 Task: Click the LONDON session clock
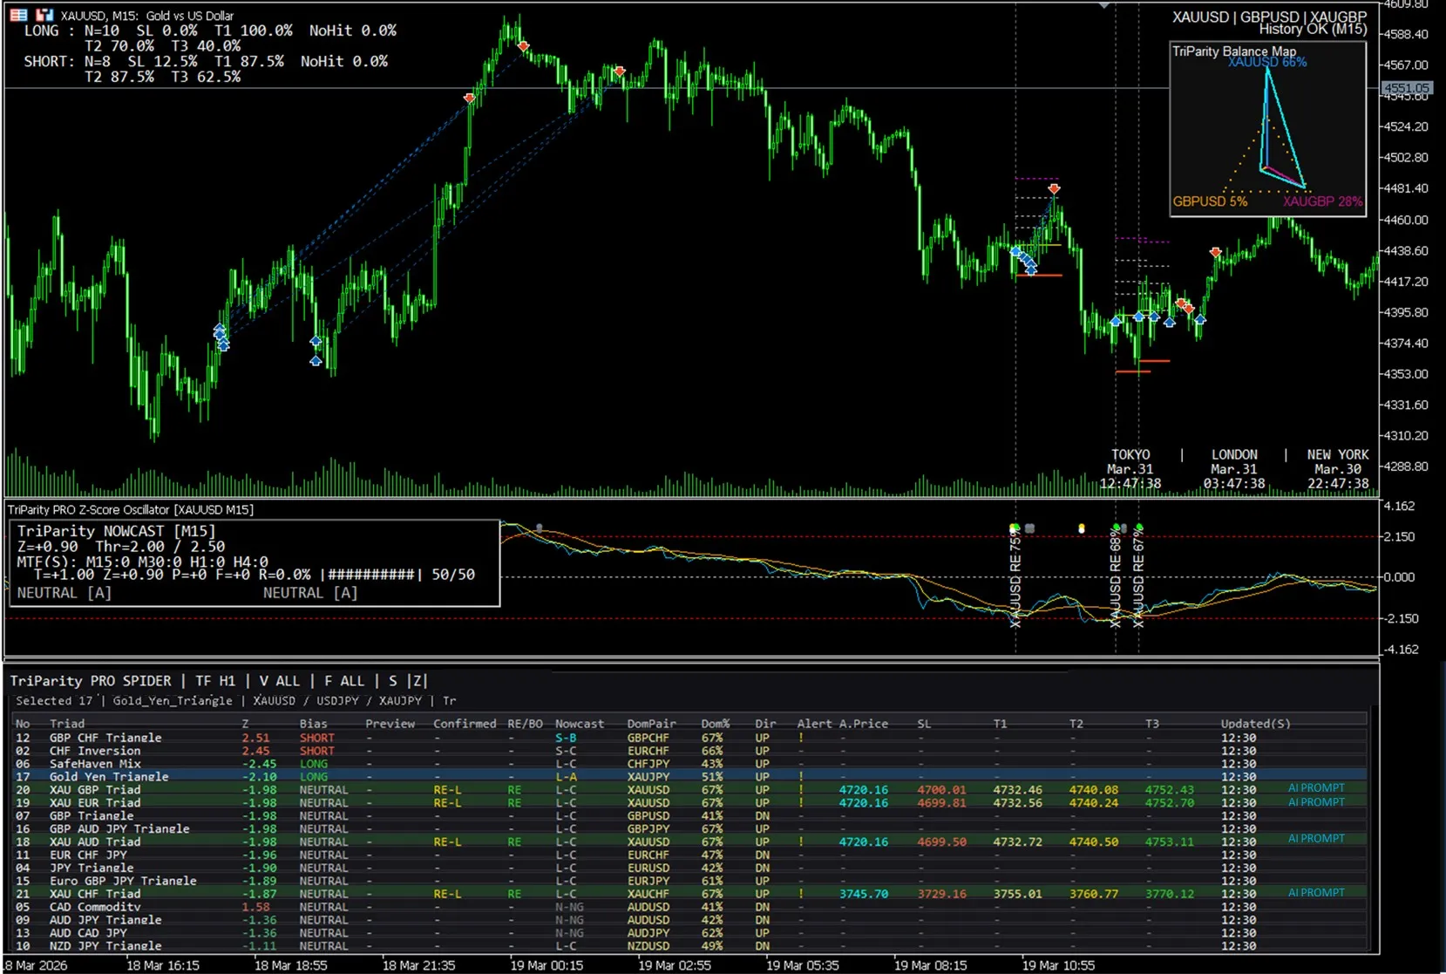(1234, 469)
